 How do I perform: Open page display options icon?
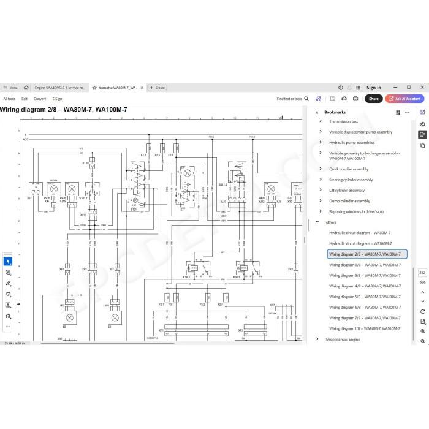pyautogui.click(x=422, y=322)
